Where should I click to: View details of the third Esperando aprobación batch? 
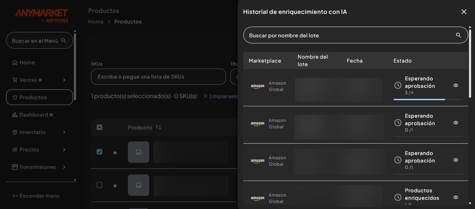(456, 160)
